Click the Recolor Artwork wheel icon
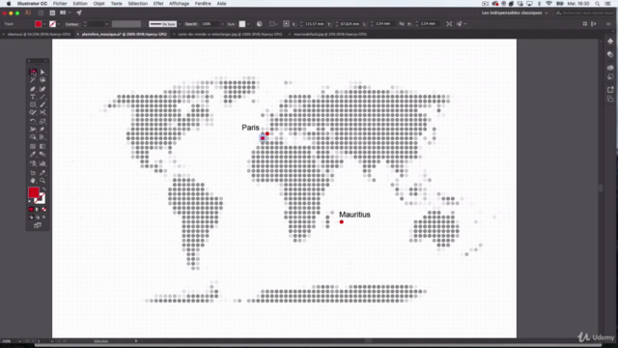The height and width of the screenshot is (348, 618). (260, 24)
